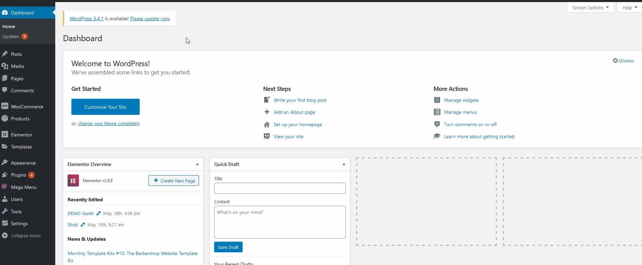Click the Dismiss X icon in Welcome panel

click(x=615, y=61)
